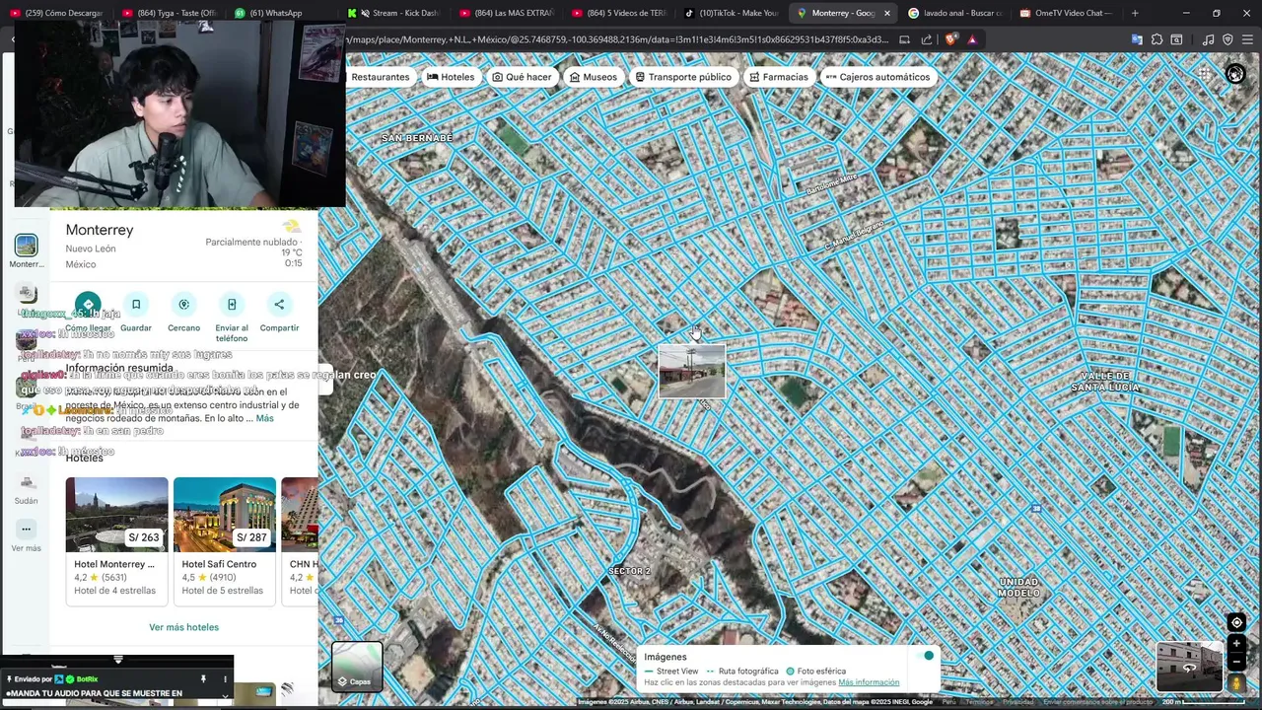
Task: Select the Hoteles filter chip
Action: click(451, 77)
